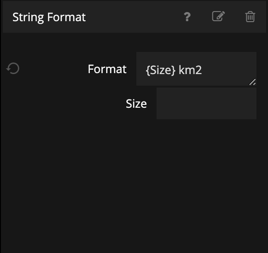Delete node using the trash can icon
The height and width of the screenshot is (253, 268).
pyautogui.click(x=250, y=17)
